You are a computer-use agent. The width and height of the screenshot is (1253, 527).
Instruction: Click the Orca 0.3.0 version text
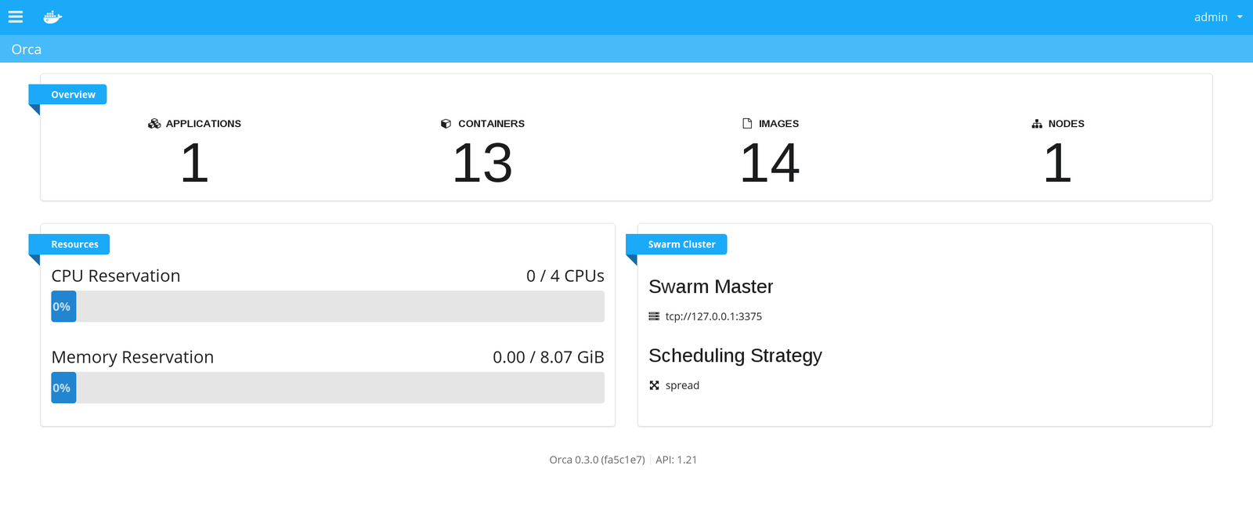597,460
